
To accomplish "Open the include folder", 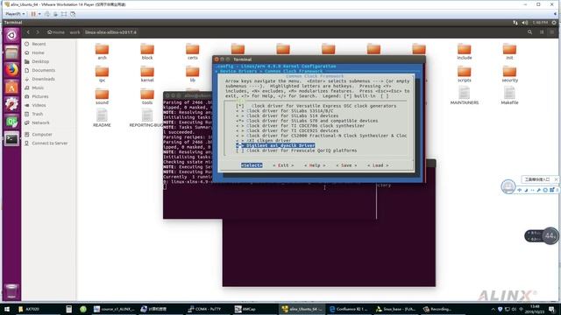I will pos(464,52).
